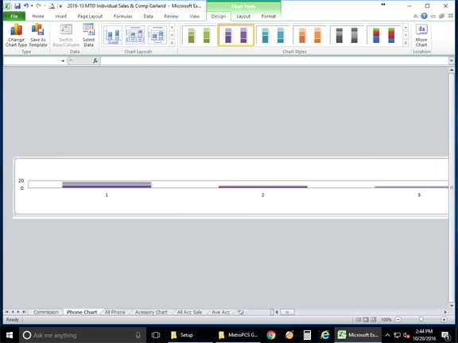The height and width of the screenshot is (343, 458).
Task: Open Calculator from the taskbar
Action: (307, 335)
